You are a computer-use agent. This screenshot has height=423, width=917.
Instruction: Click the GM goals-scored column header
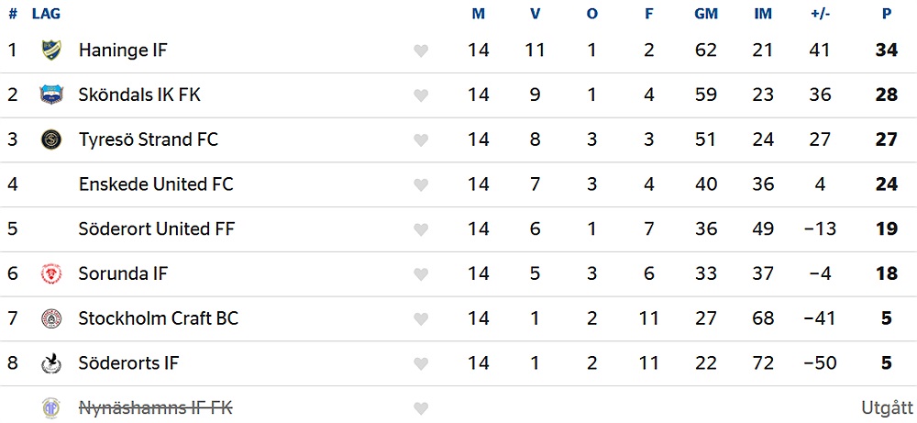705,14
